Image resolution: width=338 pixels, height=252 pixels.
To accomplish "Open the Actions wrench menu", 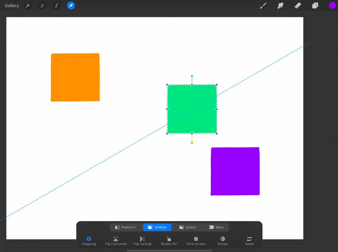I will 28,6.
